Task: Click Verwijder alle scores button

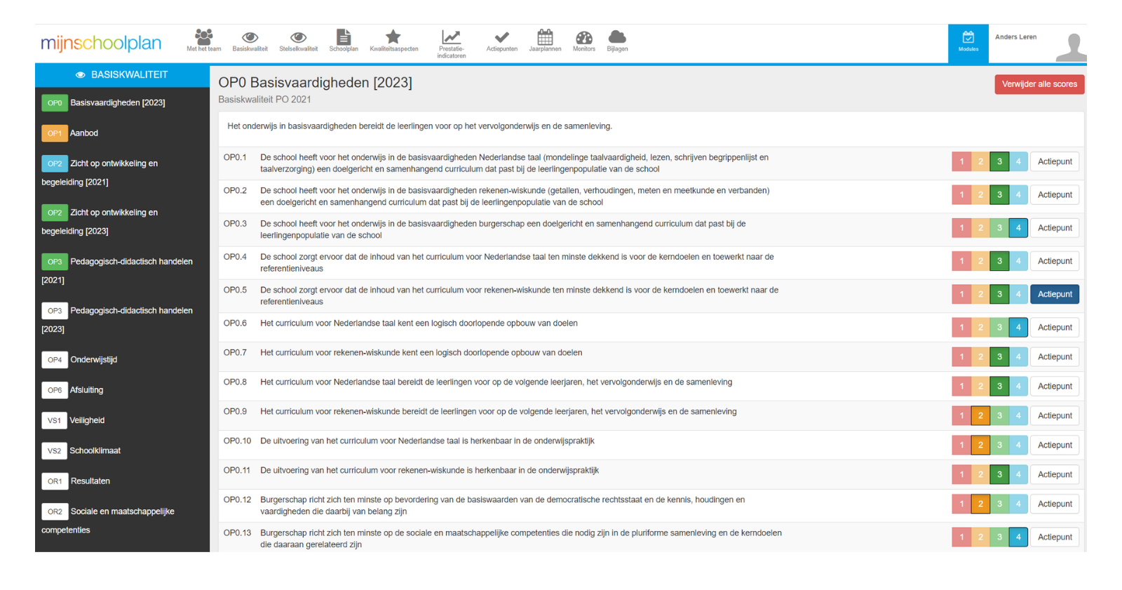Action: coord(1039,84)
